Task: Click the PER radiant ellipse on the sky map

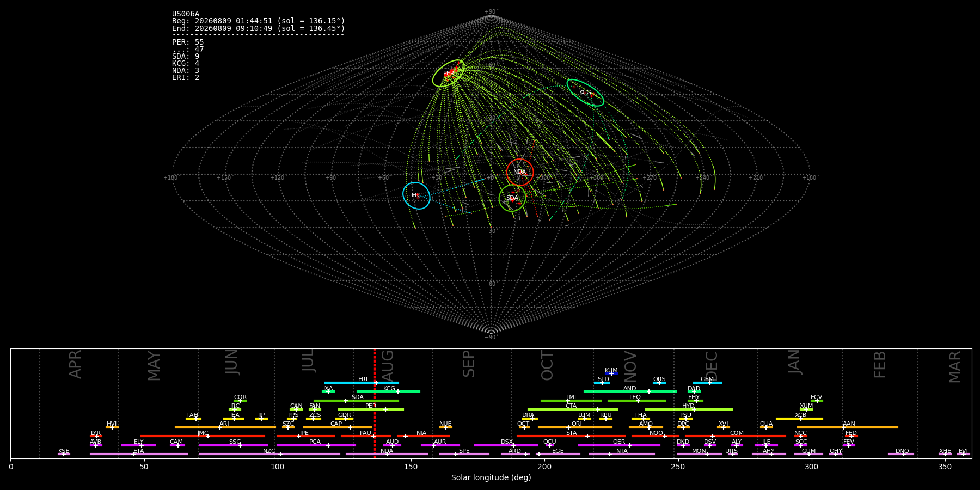Action: [x=449, y=73]
